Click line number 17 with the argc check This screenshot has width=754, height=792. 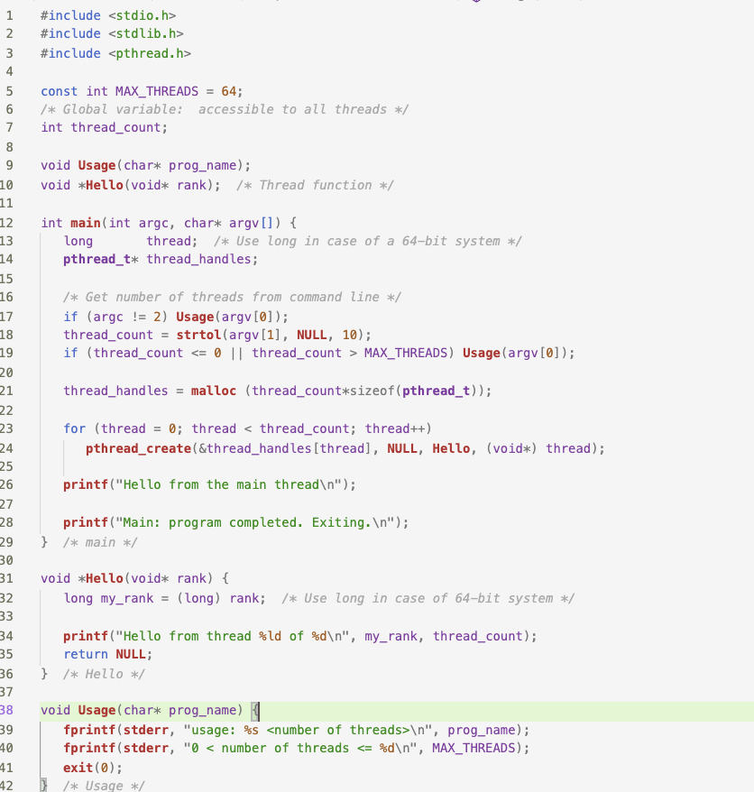[22, 317]
